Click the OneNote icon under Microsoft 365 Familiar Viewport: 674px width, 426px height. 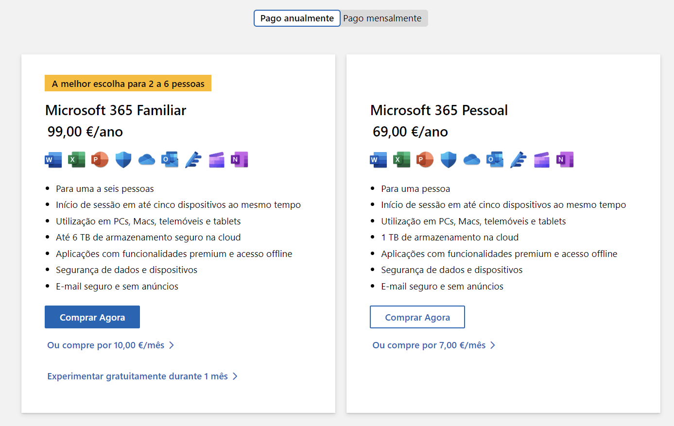pyautogui.click(x=240, y=159)
